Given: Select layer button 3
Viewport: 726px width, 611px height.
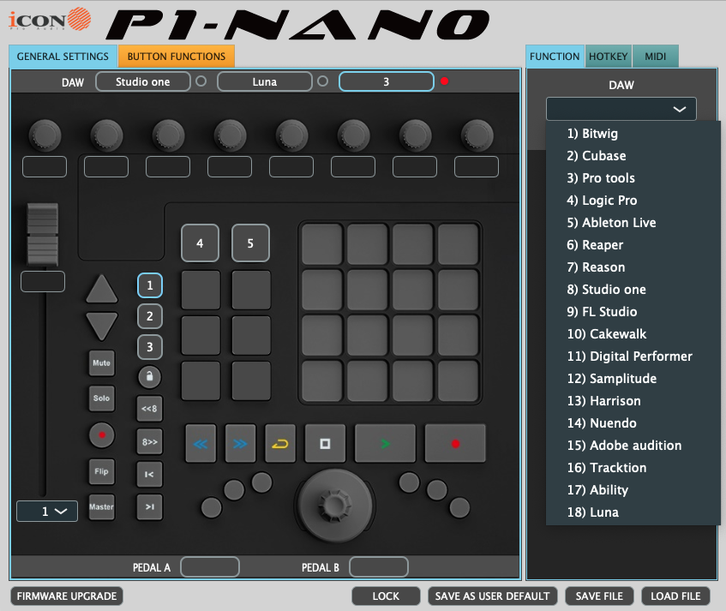Looking at the screenshot, I should tap(150, 347).
